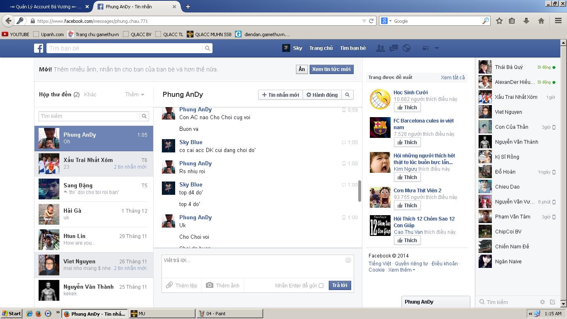Toggle Nhấn Enter để gửi checkbox
567x319 pixels.
click(321, 286)
